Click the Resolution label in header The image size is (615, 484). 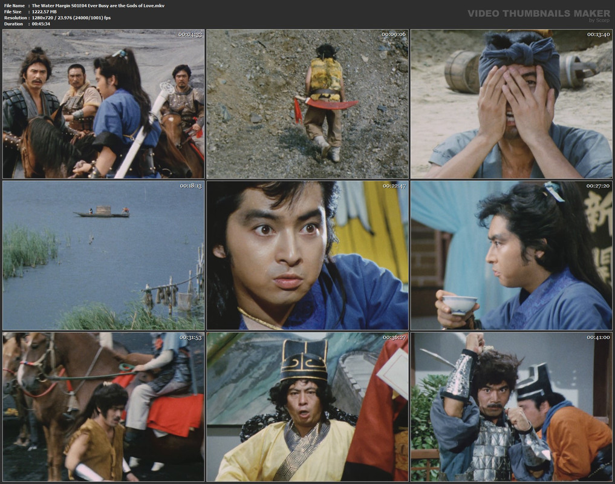pyautogui.click(x=16, y=18)
